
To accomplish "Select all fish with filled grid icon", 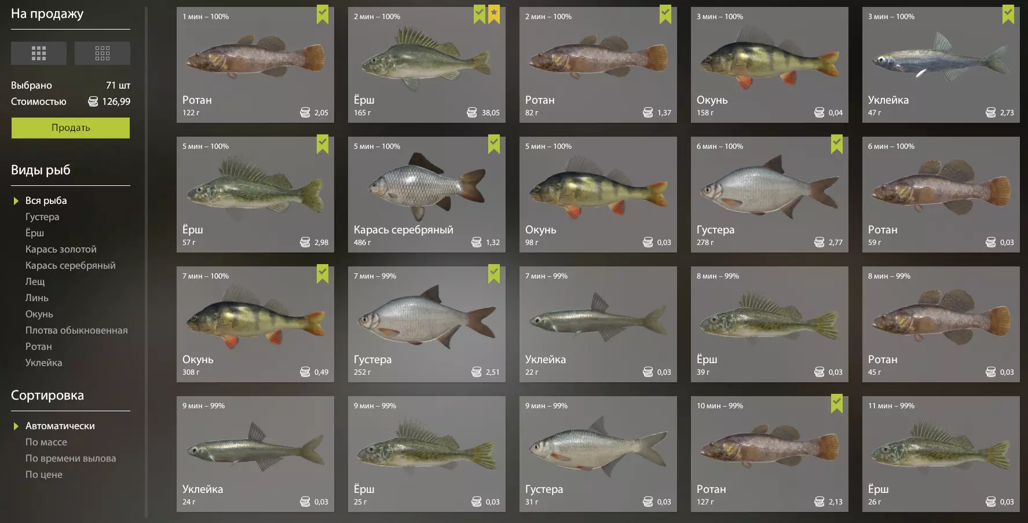I will pyautogui.click(x=39, y=53).
